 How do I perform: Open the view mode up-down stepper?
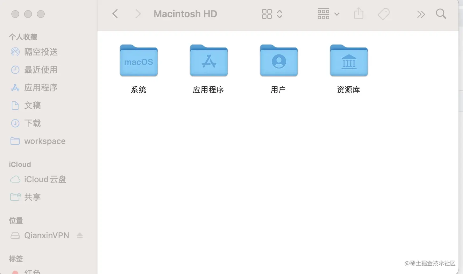pos(280,14)
